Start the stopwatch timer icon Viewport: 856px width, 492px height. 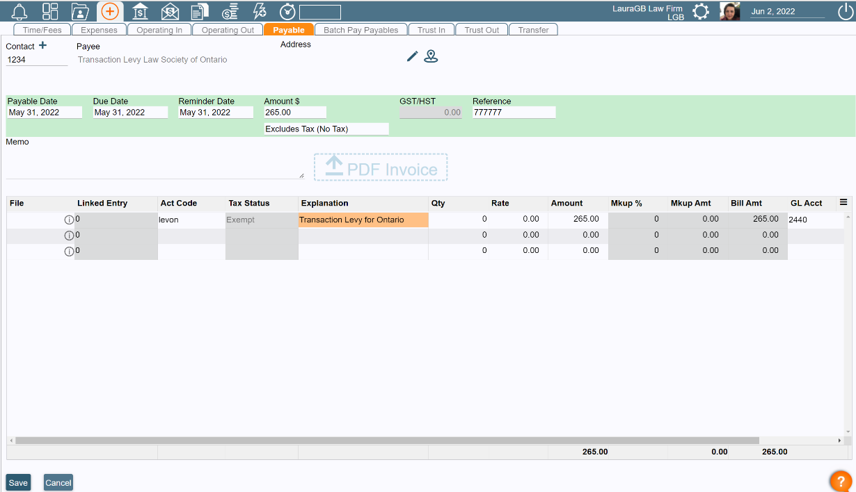(286, 11)
